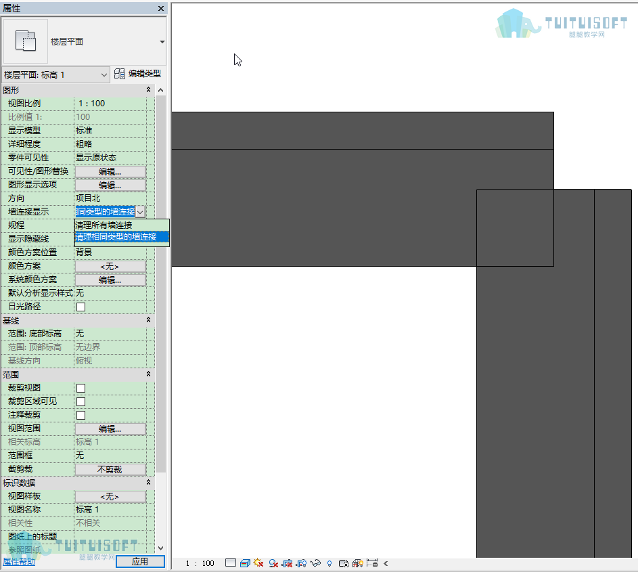This screenshot has width=638, height=572.
Task: Click 编辑... for 可见性/图形替换
Action: (x=110, y=171)
